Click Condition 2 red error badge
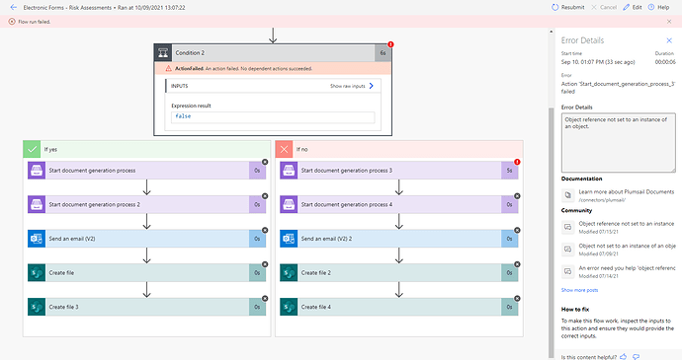 pyautogui.click(x=390, y=44)
